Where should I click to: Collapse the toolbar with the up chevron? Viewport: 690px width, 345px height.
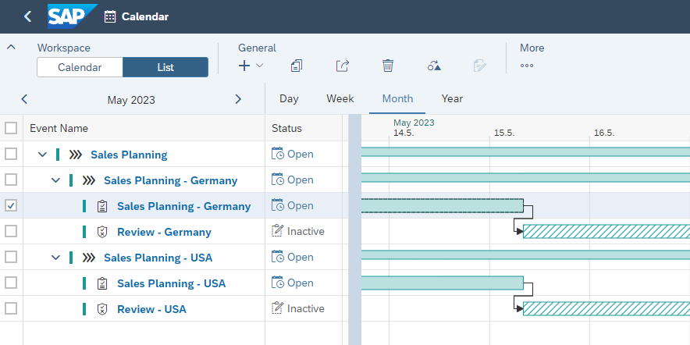(11, 47)
